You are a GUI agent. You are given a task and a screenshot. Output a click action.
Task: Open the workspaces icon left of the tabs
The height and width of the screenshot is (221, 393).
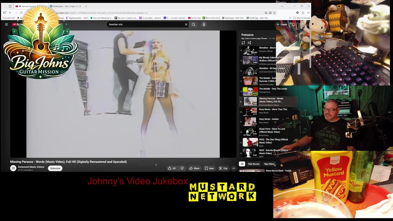(10, 6)
